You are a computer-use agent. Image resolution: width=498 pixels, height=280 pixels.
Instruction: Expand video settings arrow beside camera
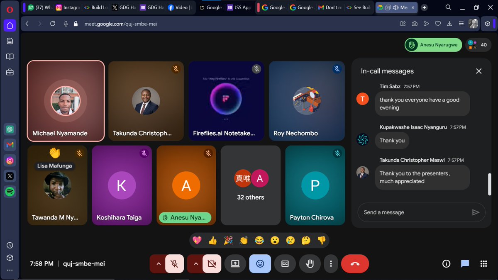pyautogui.click(x=195, y=263)
